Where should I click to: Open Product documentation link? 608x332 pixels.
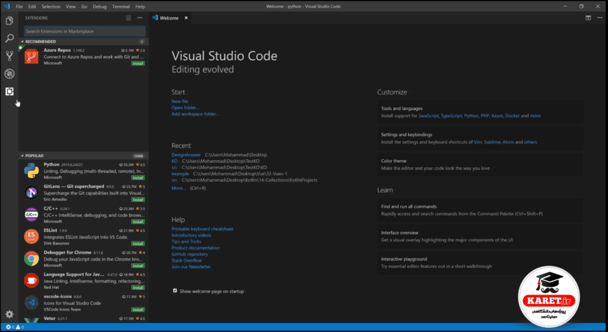click(196, 248)
